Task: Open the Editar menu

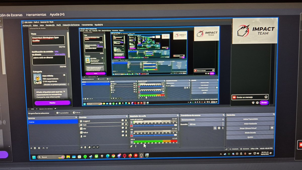Action: tap(36, 25)
